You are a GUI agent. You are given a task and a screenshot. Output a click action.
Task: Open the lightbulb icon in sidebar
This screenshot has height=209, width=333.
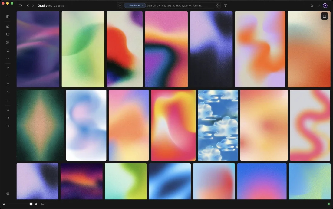tap(8, 68)
